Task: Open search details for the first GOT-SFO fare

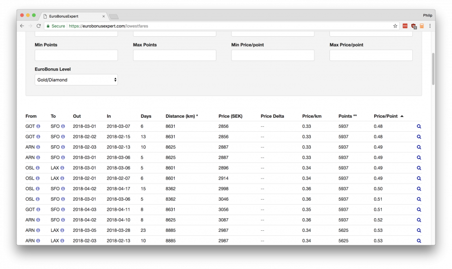Action: click(419, 126)
